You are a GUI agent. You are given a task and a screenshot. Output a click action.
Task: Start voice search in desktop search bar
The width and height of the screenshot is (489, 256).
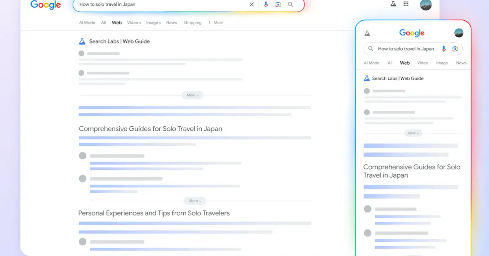(266, 4)
